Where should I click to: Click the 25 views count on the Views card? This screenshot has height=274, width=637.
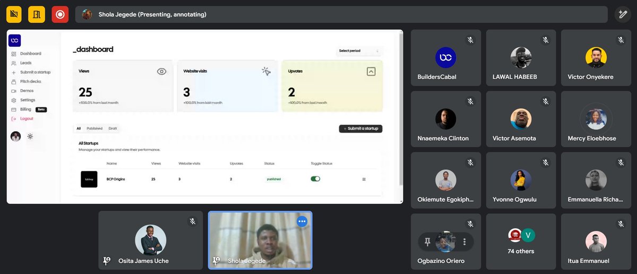[x=87, y=92]
